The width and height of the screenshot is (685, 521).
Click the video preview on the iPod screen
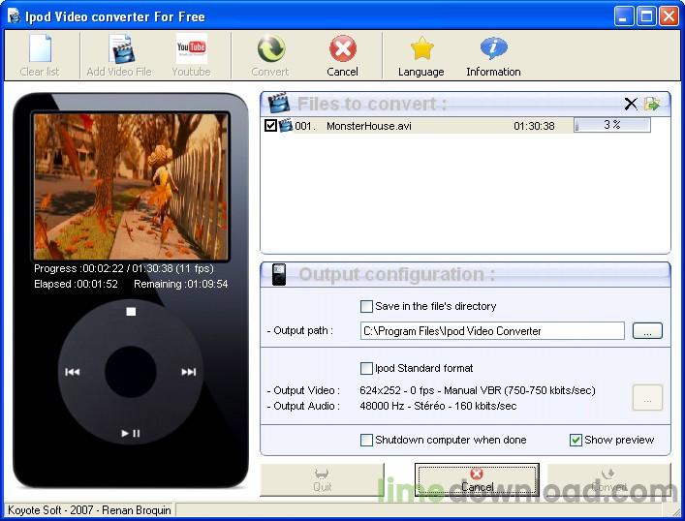131,187
